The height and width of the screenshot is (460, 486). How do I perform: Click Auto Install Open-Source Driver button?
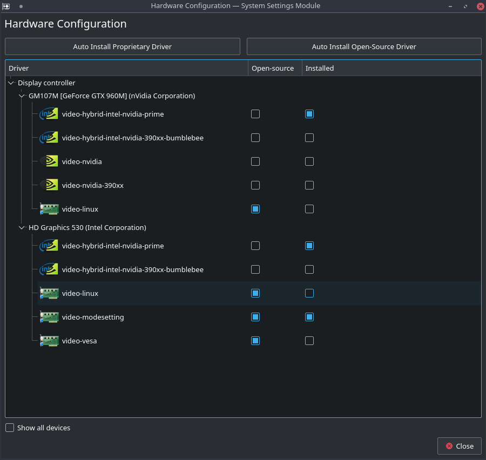pyautogui.click(x=364, y=46)
